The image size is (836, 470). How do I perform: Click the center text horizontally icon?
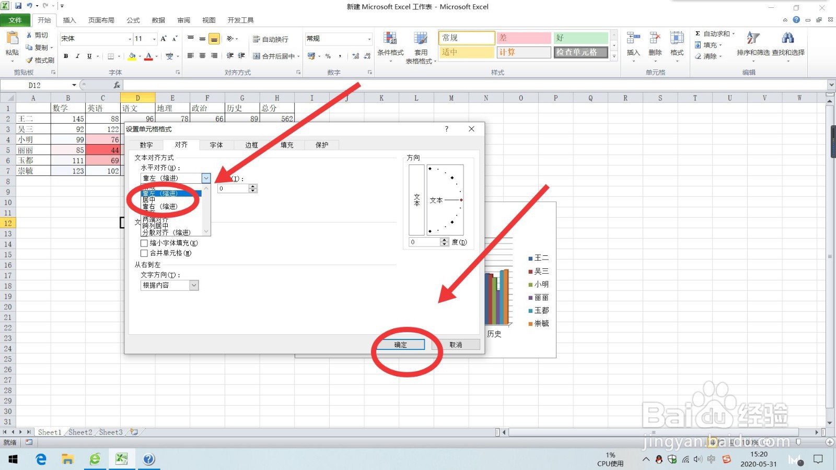[x=202, y=56]
